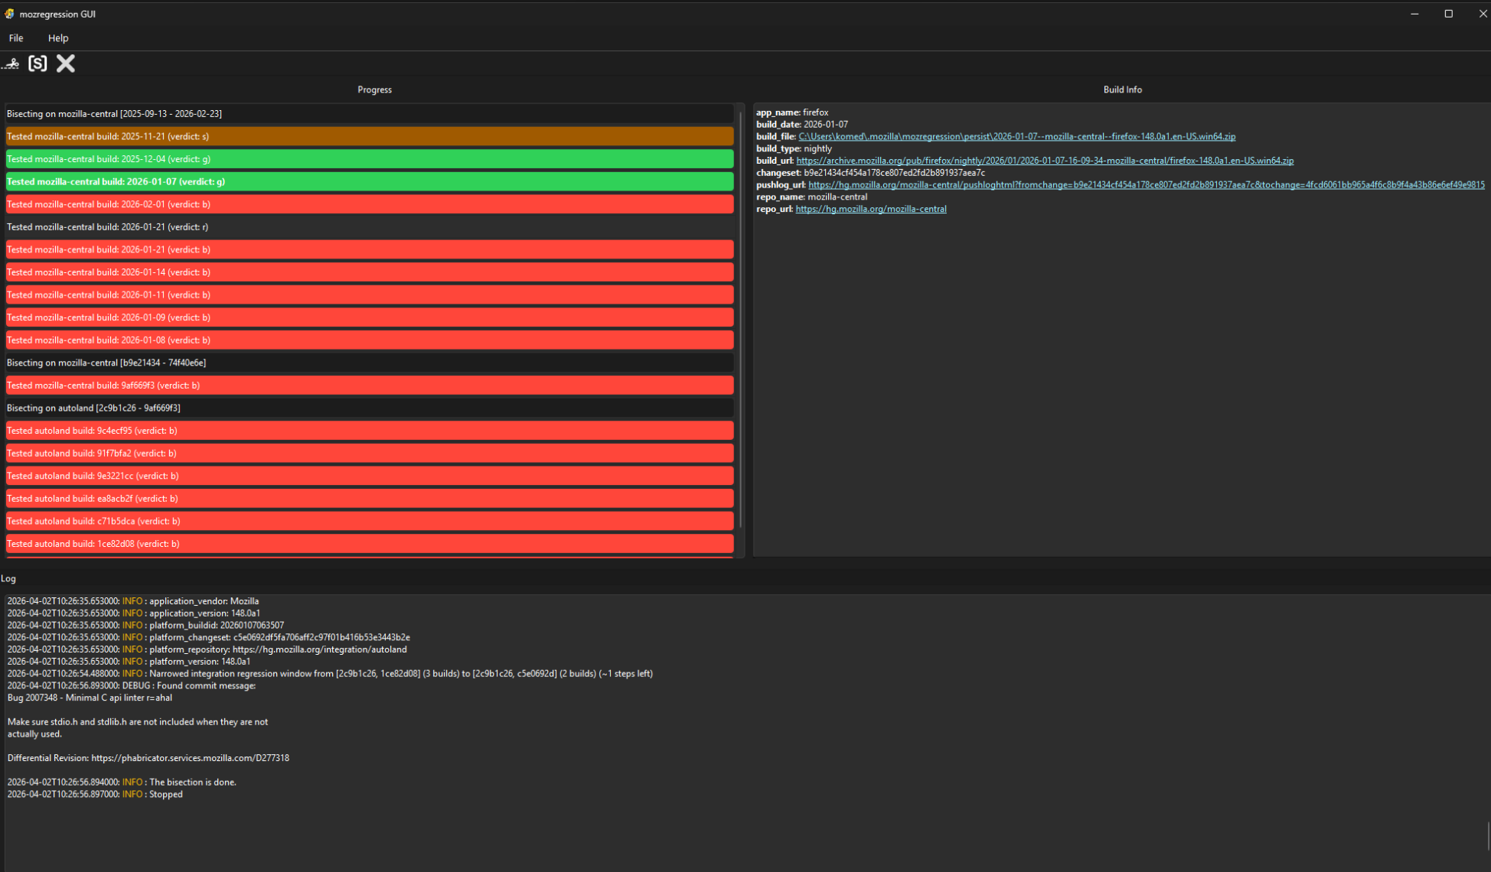Click the mozregression app icon in title bar
The height and width of the screenshot is (872, 1491).
9,14
